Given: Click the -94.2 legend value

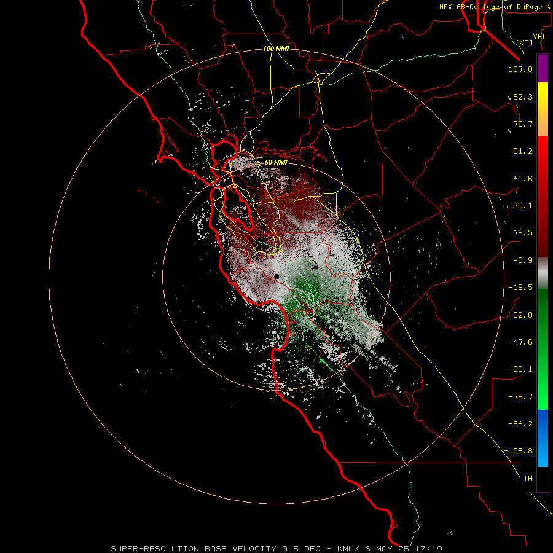Looking at the screenshot, I should (520, 423).
